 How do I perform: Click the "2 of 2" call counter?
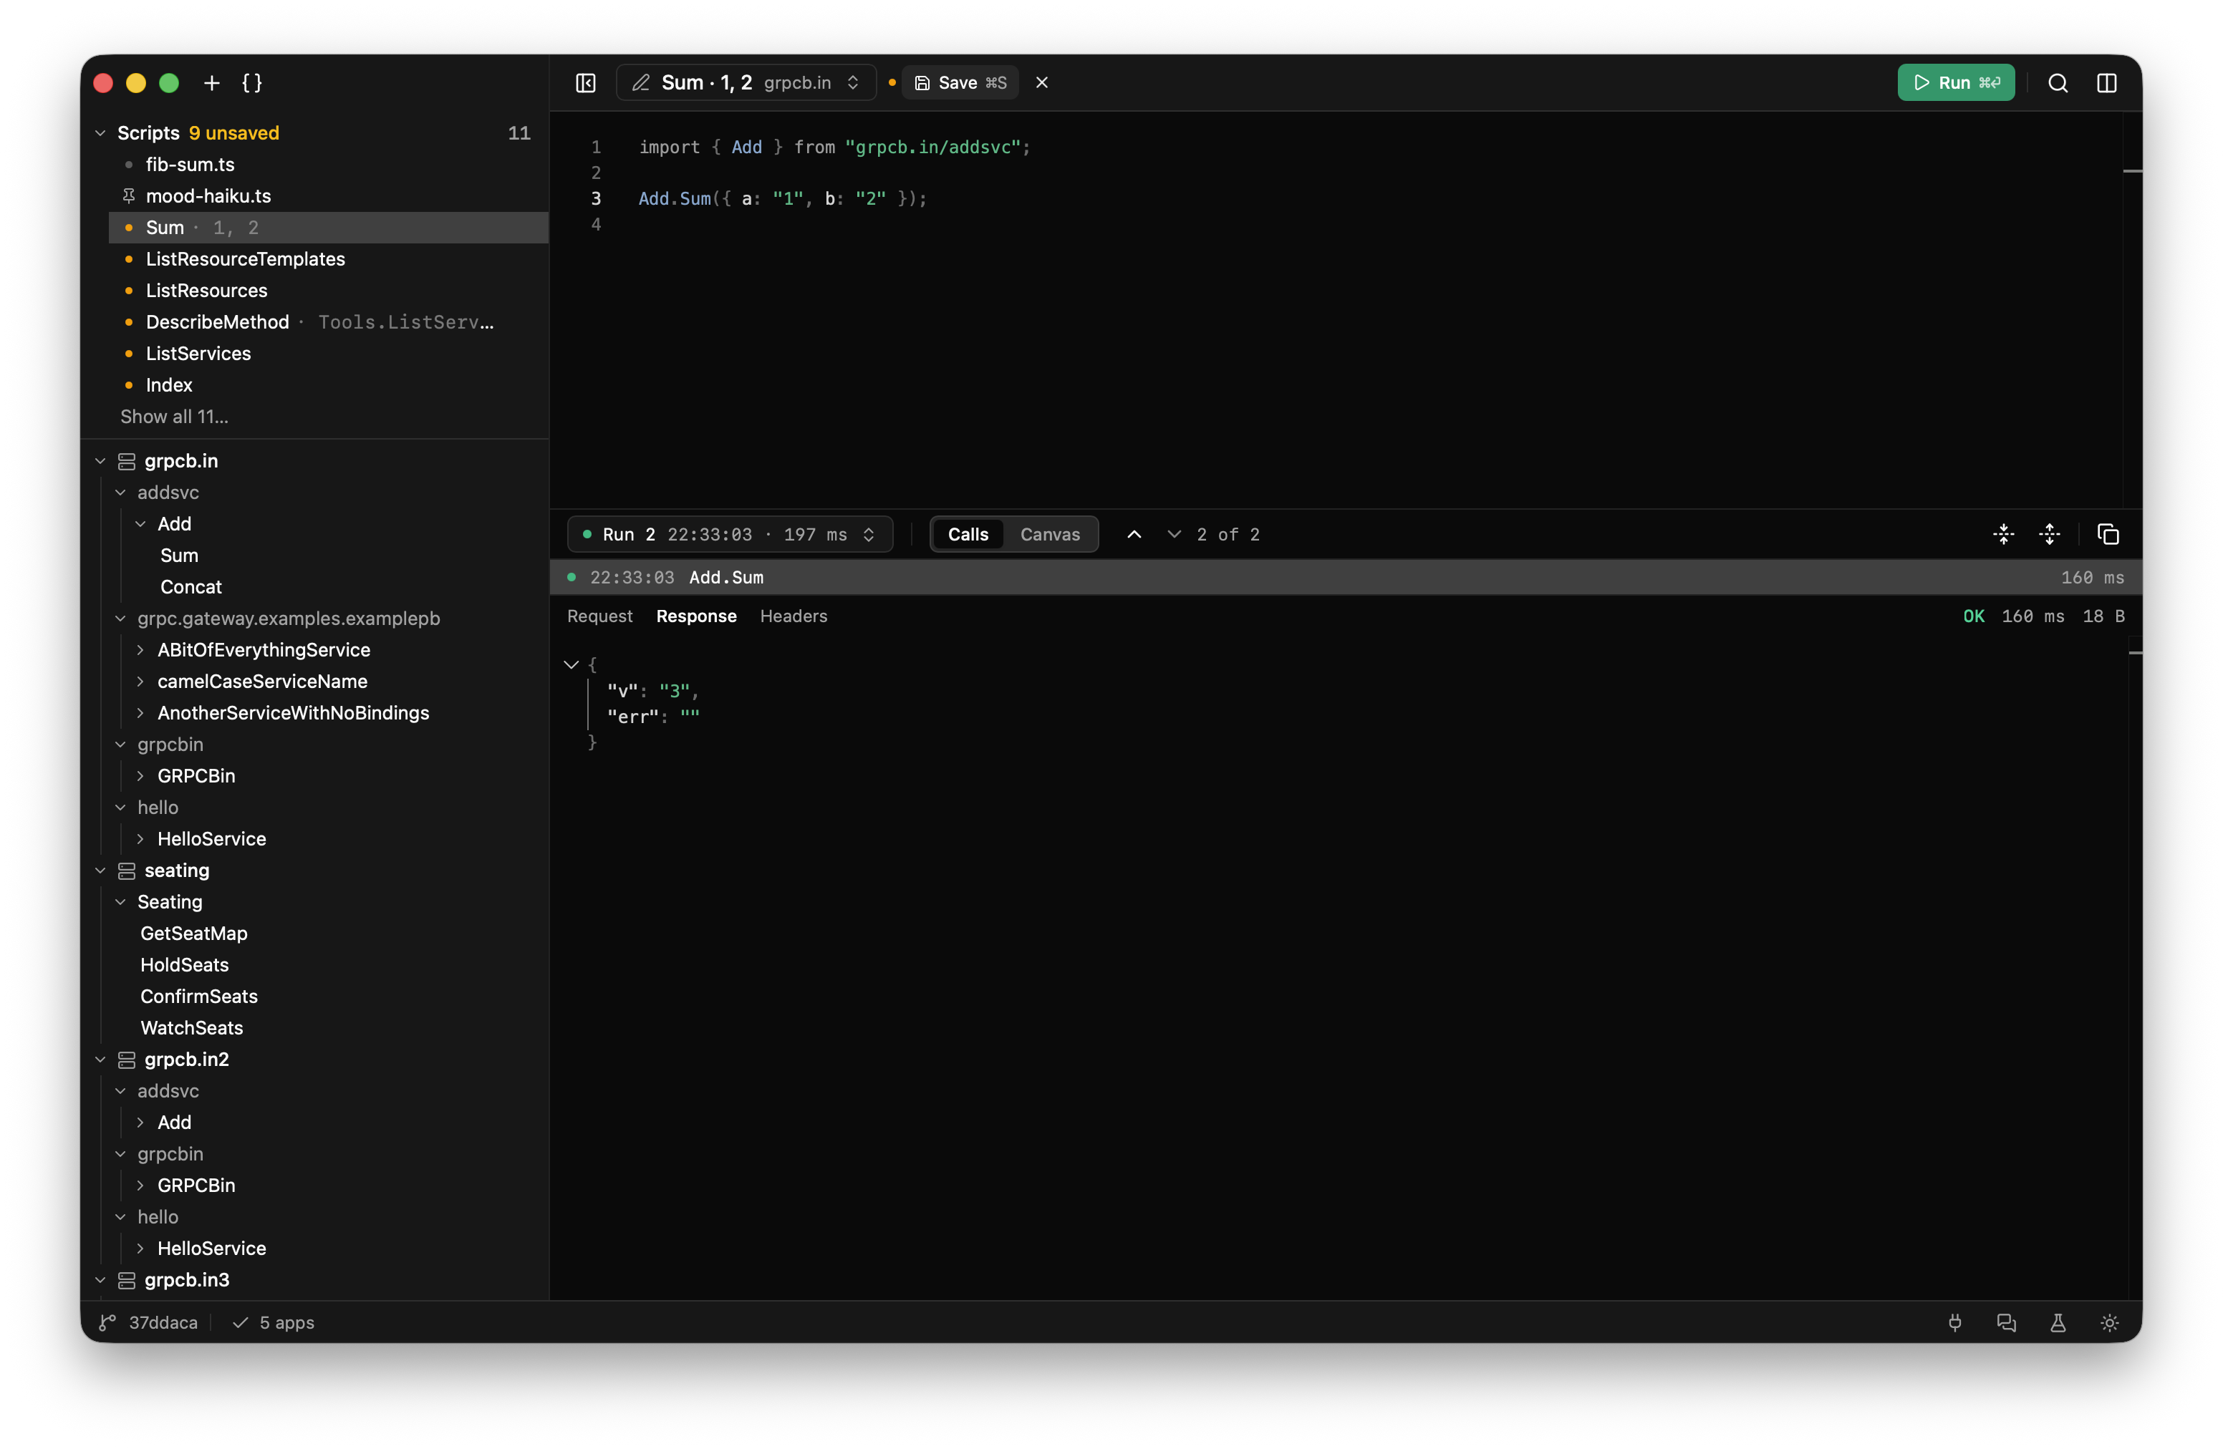pyautogui.click(x=1228, y=534)
